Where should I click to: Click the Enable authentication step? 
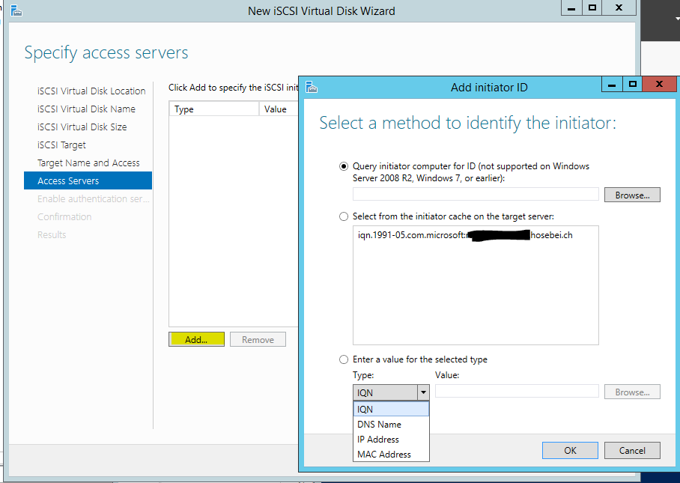[94, 199]
